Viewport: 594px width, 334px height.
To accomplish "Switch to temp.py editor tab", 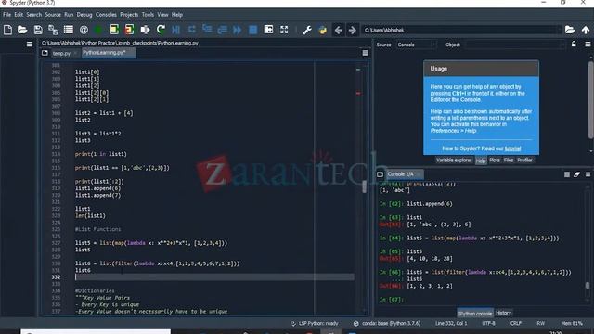I will (x=62, y=54).
